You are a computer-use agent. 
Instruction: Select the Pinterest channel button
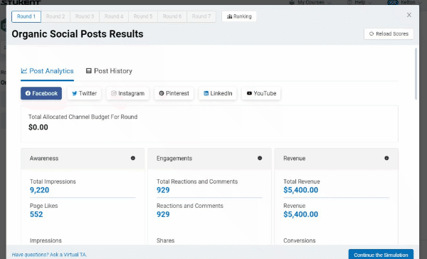click(x=174, y=93)
